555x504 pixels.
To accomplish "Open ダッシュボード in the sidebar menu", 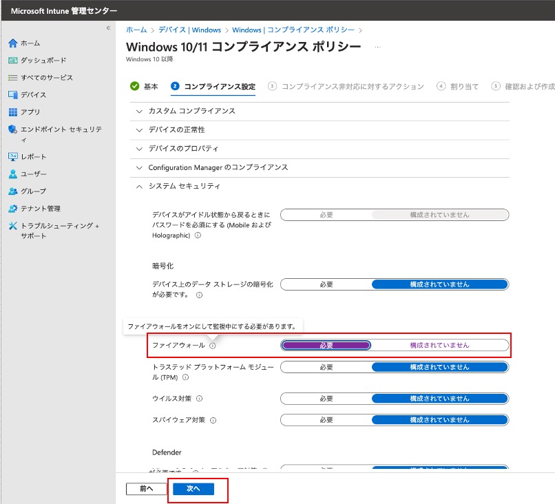I will 43,61.
